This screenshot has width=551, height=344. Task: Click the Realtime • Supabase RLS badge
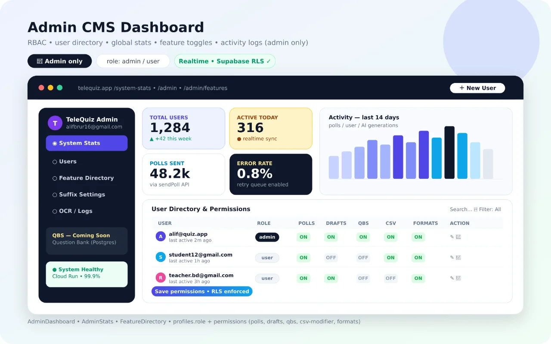[225, 61]
